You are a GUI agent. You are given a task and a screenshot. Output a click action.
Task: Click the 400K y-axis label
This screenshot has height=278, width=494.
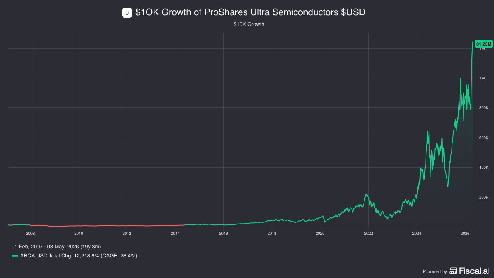point(484,168)
